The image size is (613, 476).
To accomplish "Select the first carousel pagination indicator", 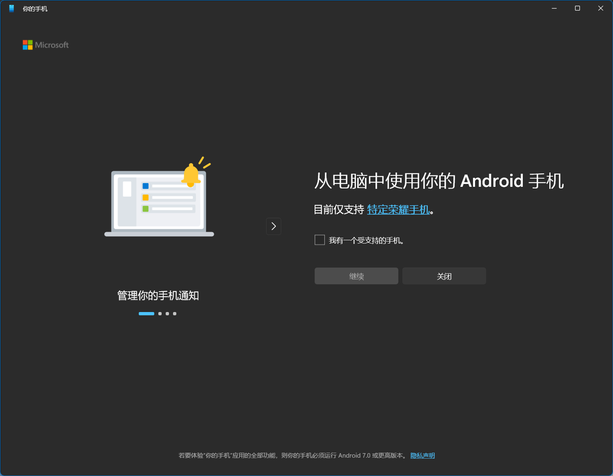I will [146, 313].
